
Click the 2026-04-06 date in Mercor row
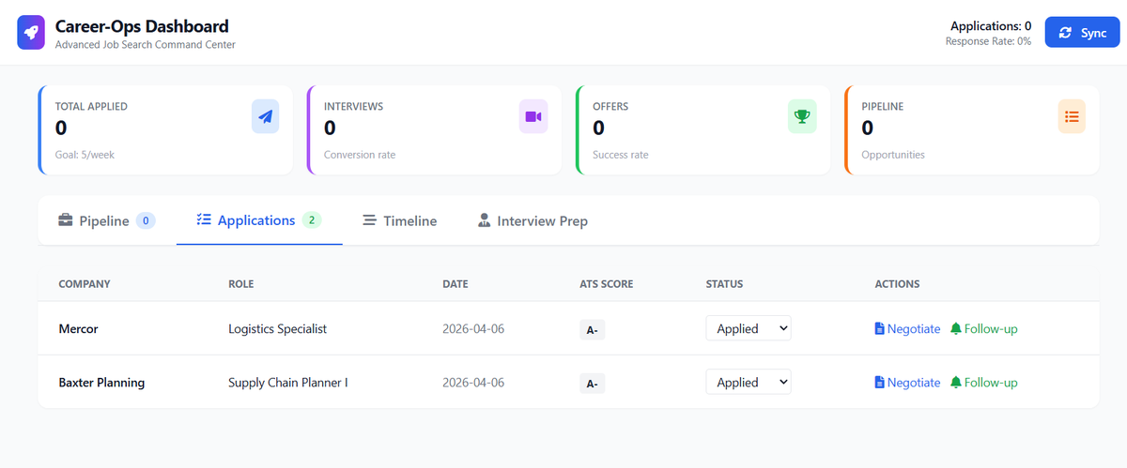473,329
